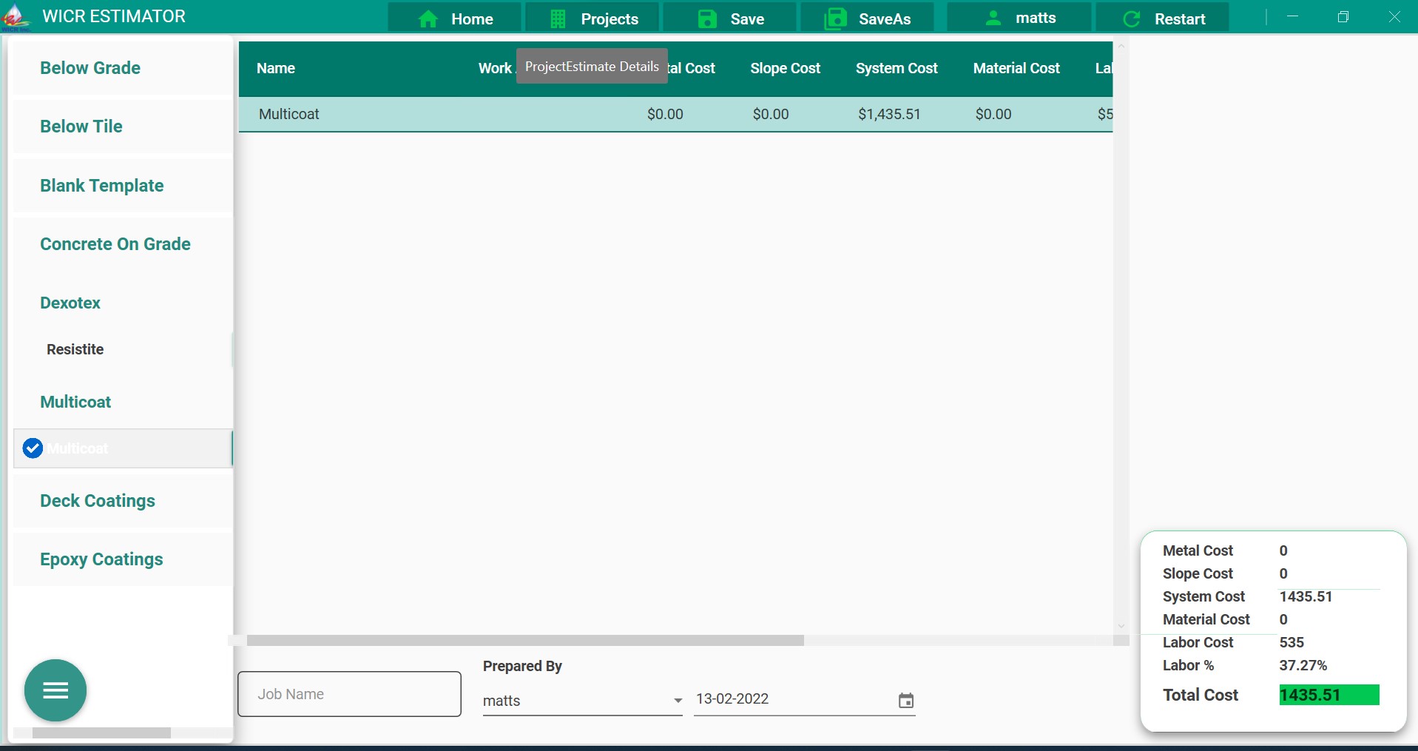Open the calendar date picker icon

click(x=906, y=700)
